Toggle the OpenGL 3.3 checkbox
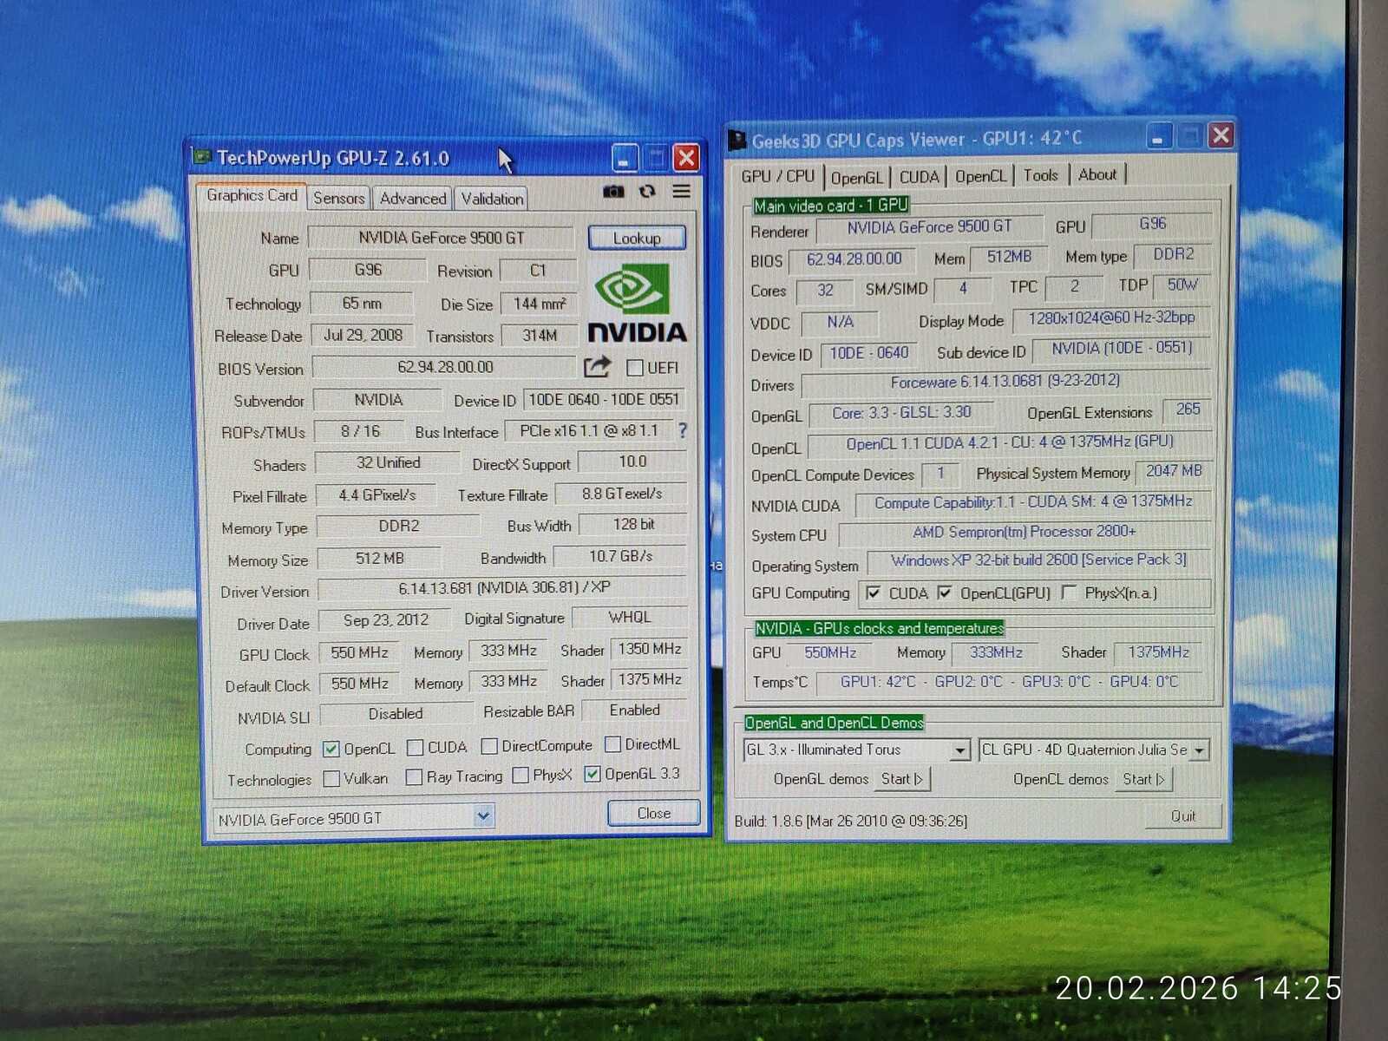1388x1041 pixels. pos(593,774)
